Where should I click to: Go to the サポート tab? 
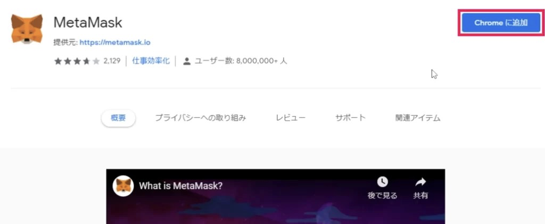pos(350,118)
